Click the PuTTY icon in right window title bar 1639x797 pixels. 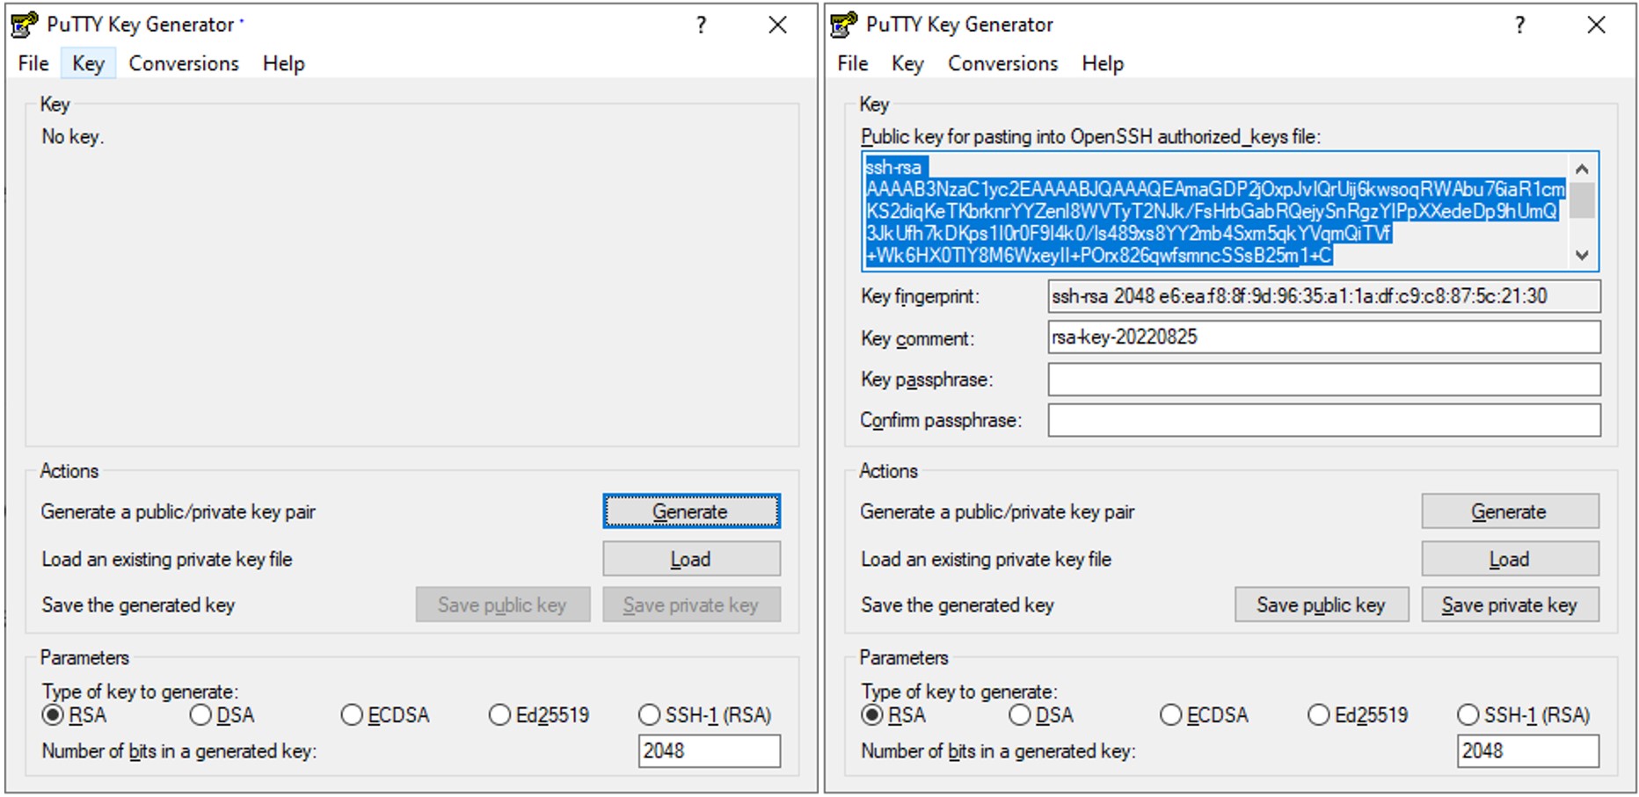coord(843,25)
